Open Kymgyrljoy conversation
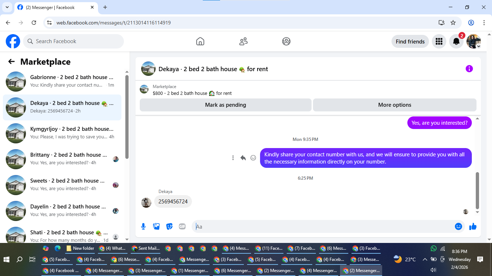 click(62, 133)
